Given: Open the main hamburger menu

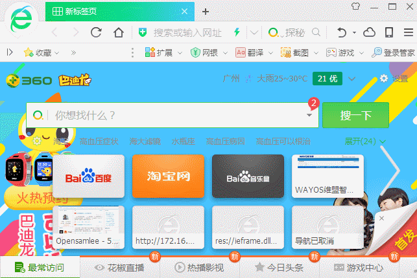Looking at the screenshot, I should [409, 32].
